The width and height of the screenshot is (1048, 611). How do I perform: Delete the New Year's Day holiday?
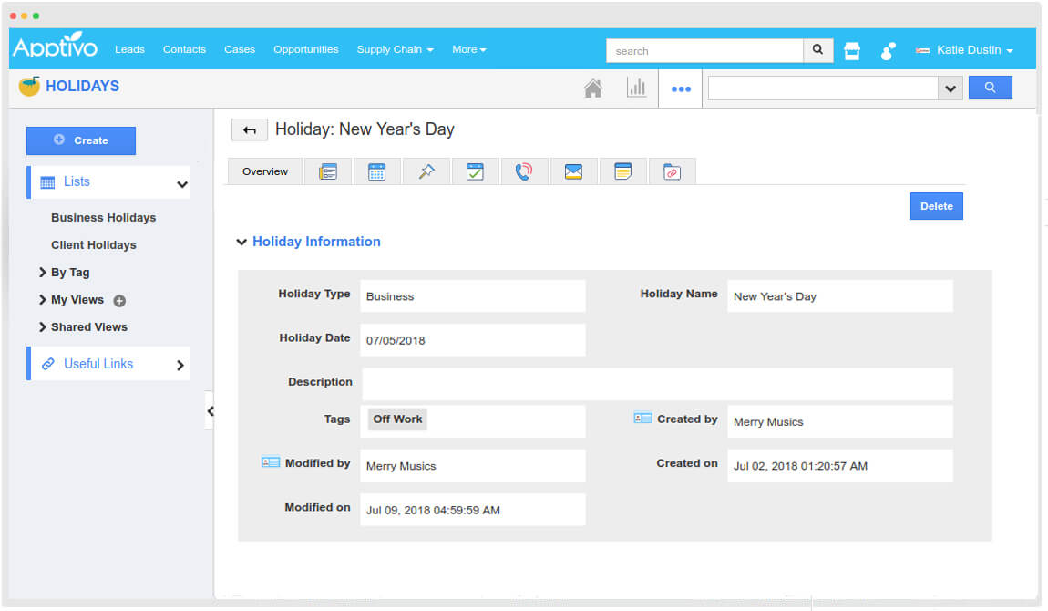pyautogui.click(x=936, y=206)
